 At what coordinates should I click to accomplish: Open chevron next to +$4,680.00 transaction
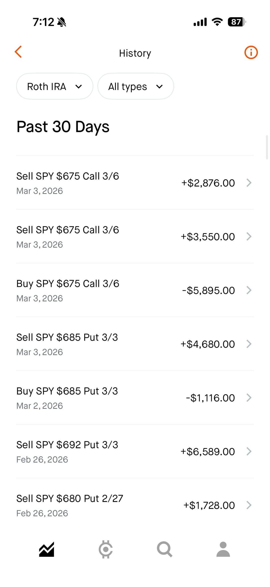[249, 344]
